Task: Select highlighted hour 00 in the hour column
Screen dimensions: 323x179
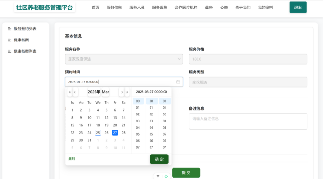Action: (138, 101)
